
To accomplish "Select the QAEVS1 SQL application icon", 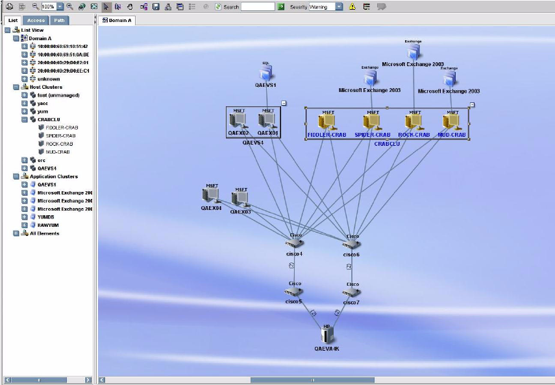I will coord(266,73).
